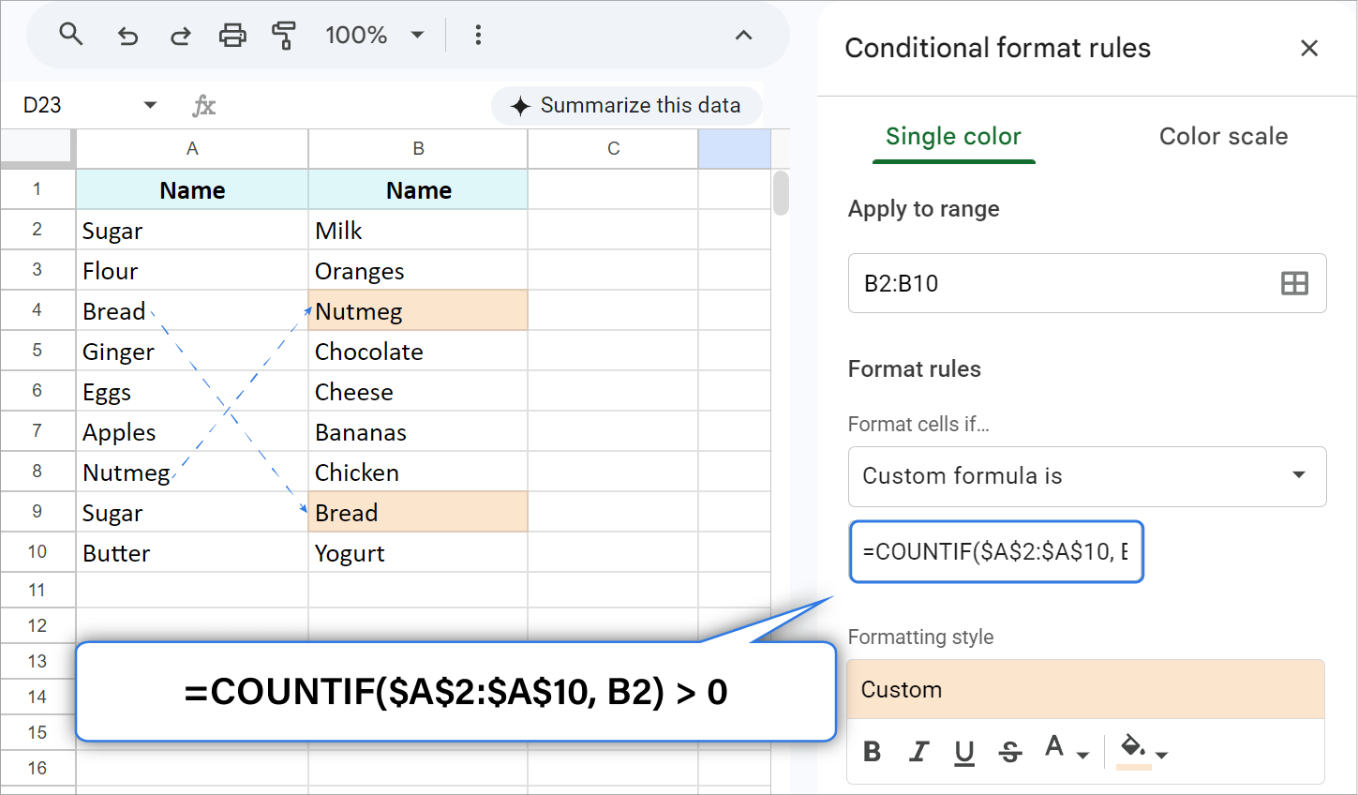The image size is (1358, 795).
Task: Click the custom formula input field
Action: click(x=996, y=551)
